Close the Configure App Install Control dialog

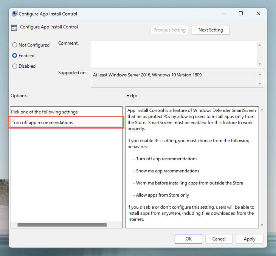tap(258, 13)
